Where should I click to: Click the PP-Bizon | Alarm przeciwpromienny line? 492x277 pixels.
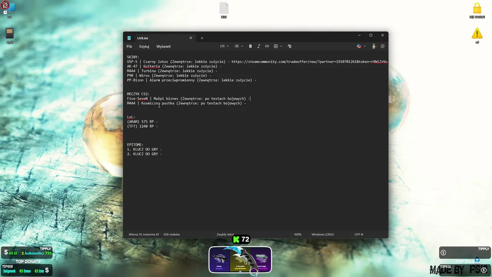191,80
